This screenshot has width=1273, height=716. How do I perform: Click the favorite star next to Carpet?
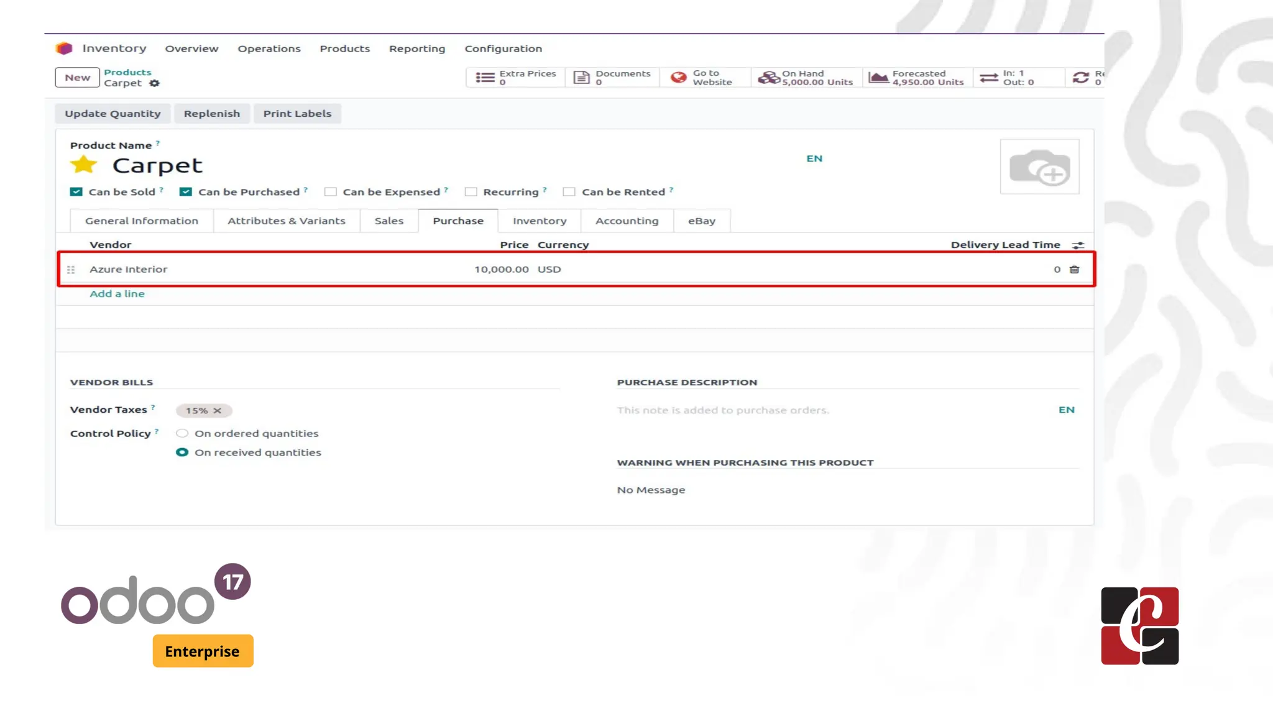point(83,165)
